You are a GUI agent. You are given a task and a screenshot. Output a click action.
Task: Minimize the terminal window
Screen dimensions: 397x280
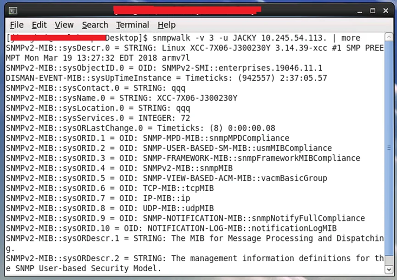[x=360, y=11]
